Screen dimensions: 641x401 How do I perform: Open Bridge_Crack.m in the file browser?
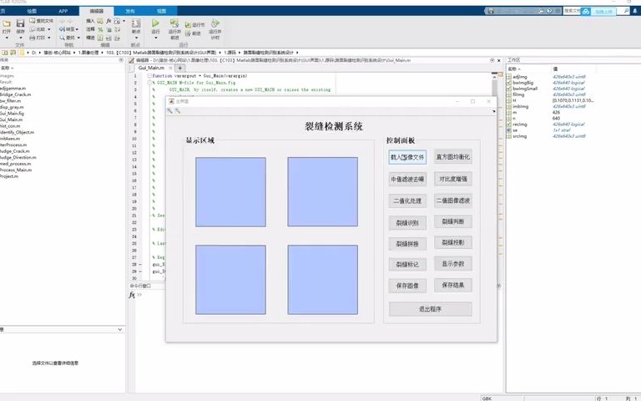pos(16,94)
